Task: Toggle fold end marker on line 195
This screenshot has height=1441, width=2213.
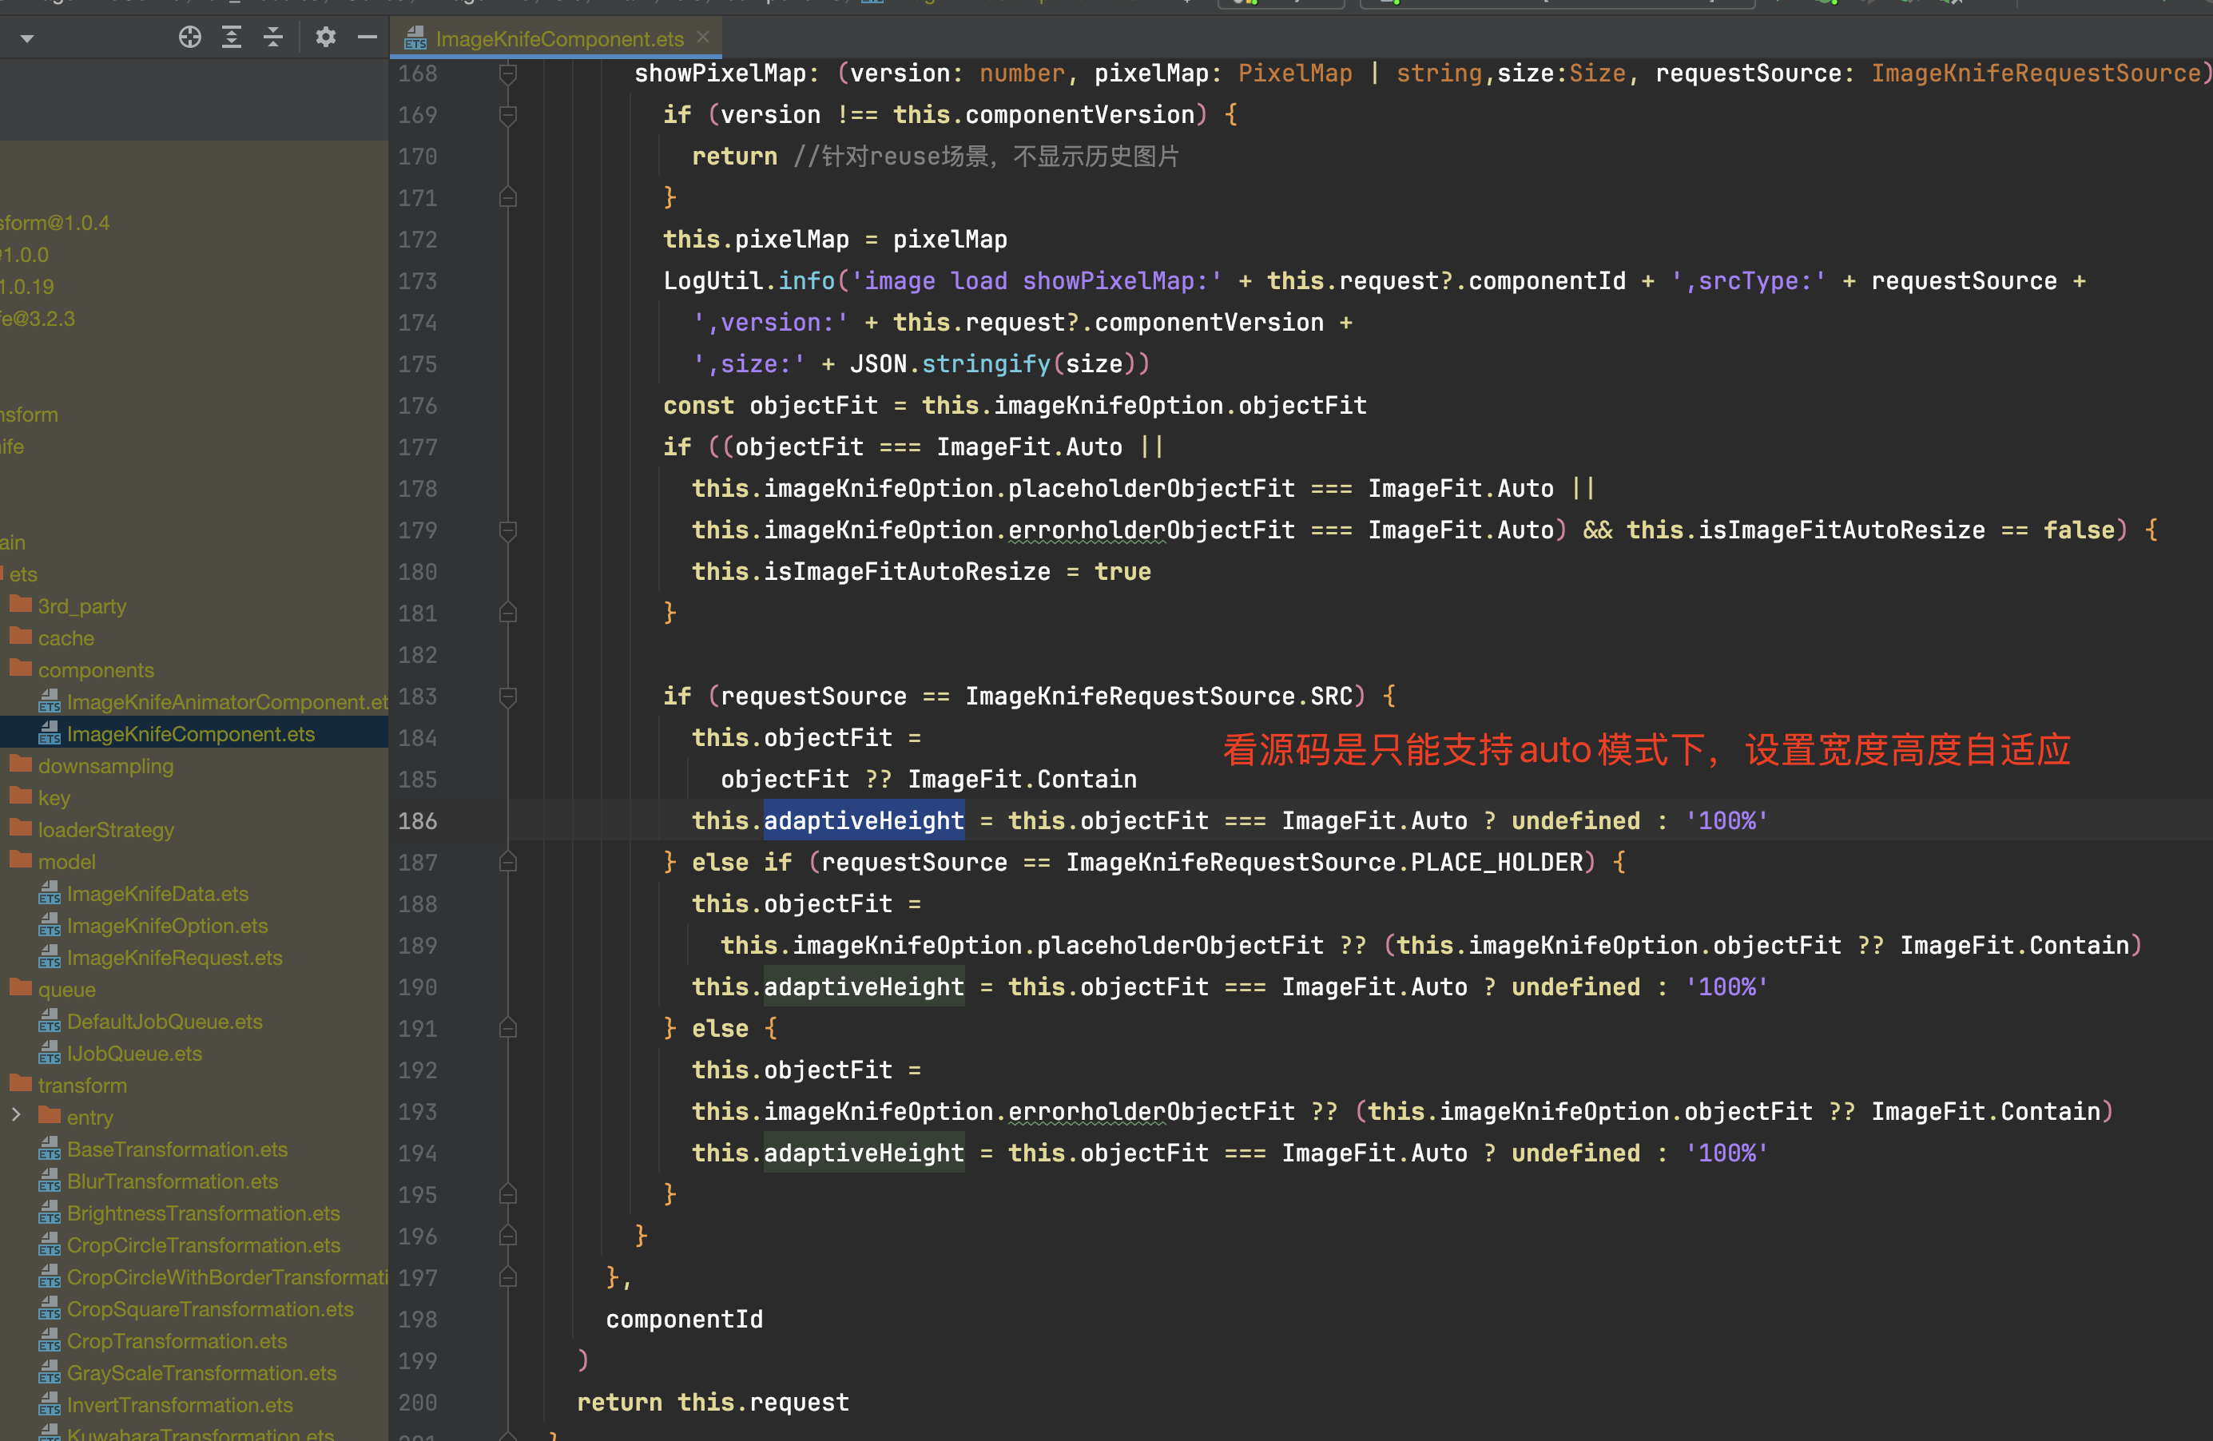Action: coord(507,1195)
